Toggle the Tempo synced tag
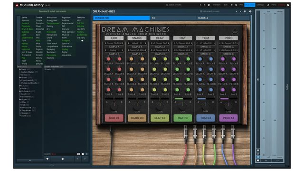 [x=53, y=23]
